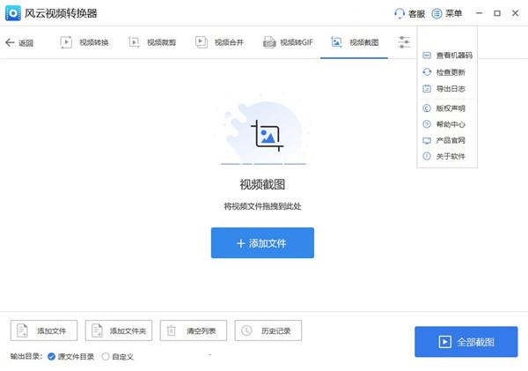Viewport: 528px width, 371px height.
Task: Click the central crop image illustration
Action: click(x=268, y=136)
